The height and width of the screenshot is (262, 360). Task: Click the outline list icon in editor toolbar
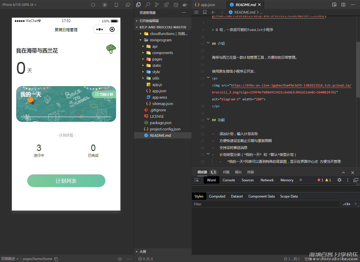point(196,12)
